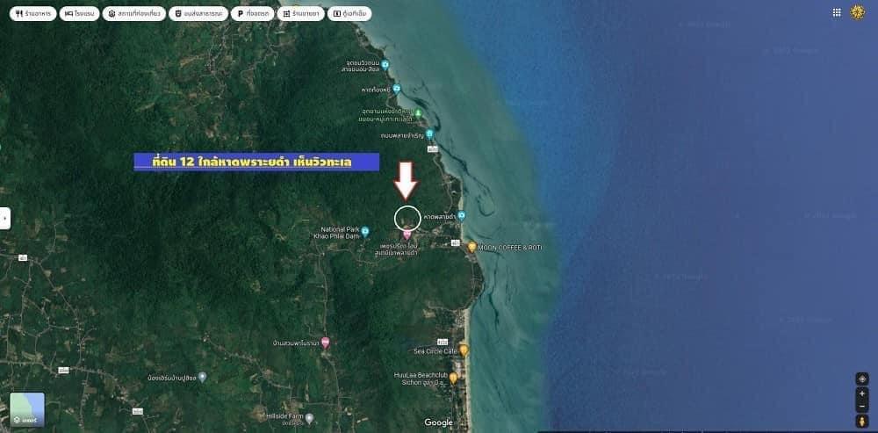The width and height of the screenshot is (878, 433).
Task: Select the Pharmacies (ร้านขายยา) category chip
Action: click(x=300, y=13)
